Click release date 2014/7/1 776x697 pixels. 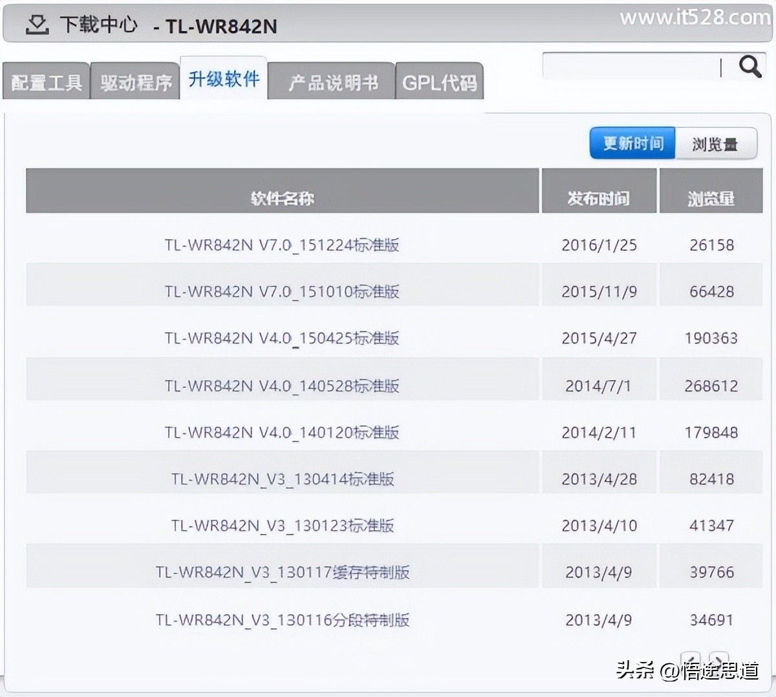(x=598, y=386)
